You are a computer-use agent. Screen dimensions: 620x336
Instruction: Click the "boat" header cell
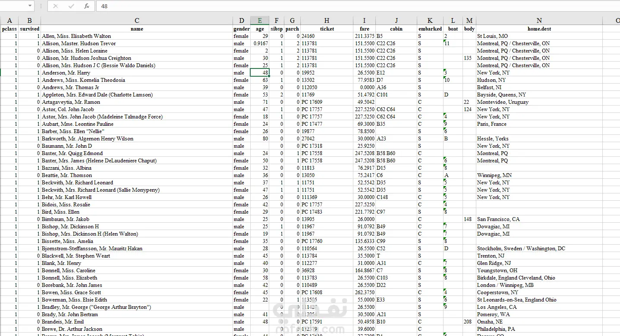coord(453,29)
